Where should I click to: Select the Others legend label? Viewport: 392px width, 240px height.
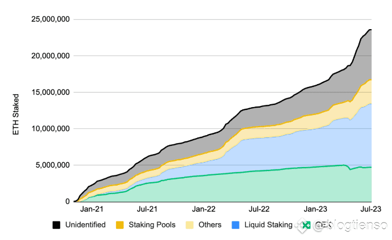tap(210, 225)
